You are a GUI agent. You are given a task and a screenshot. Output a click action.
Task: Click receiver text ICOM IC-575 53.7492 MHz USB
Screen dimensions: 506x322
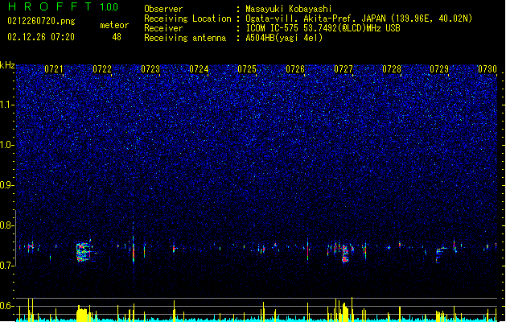323,28
